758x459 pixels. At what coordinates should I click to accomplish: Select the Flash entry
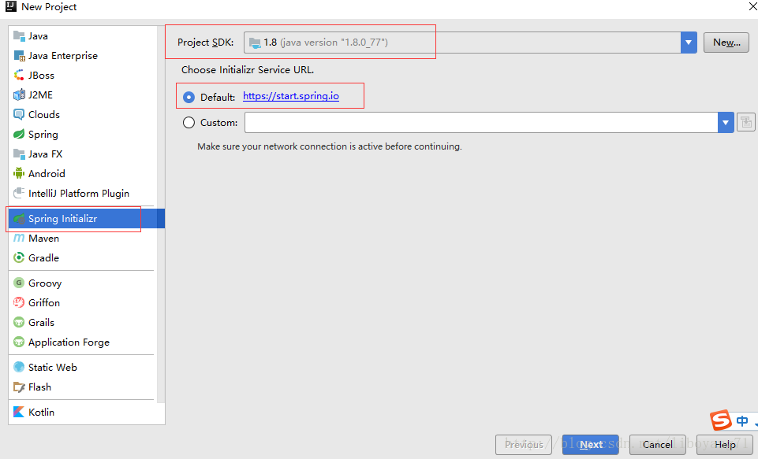click(x=83, y=387)
